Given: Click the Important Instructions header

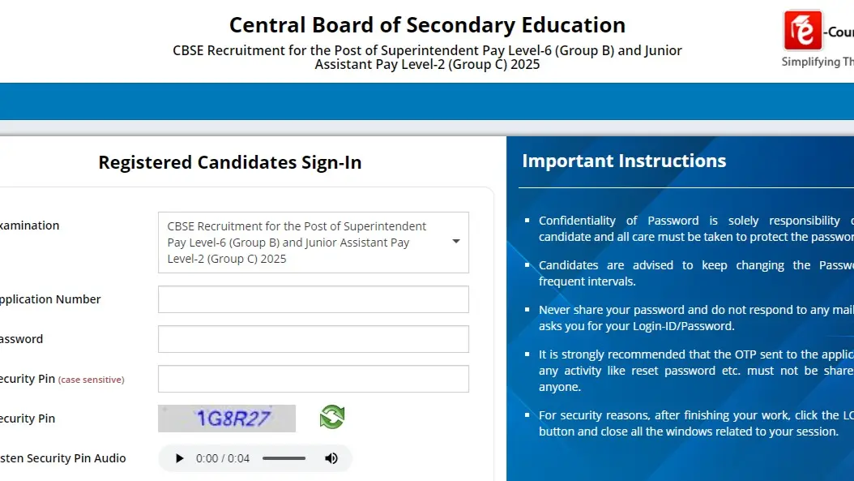Looking at the screenshot, I should pyautogui.click(x=624, y=161).
